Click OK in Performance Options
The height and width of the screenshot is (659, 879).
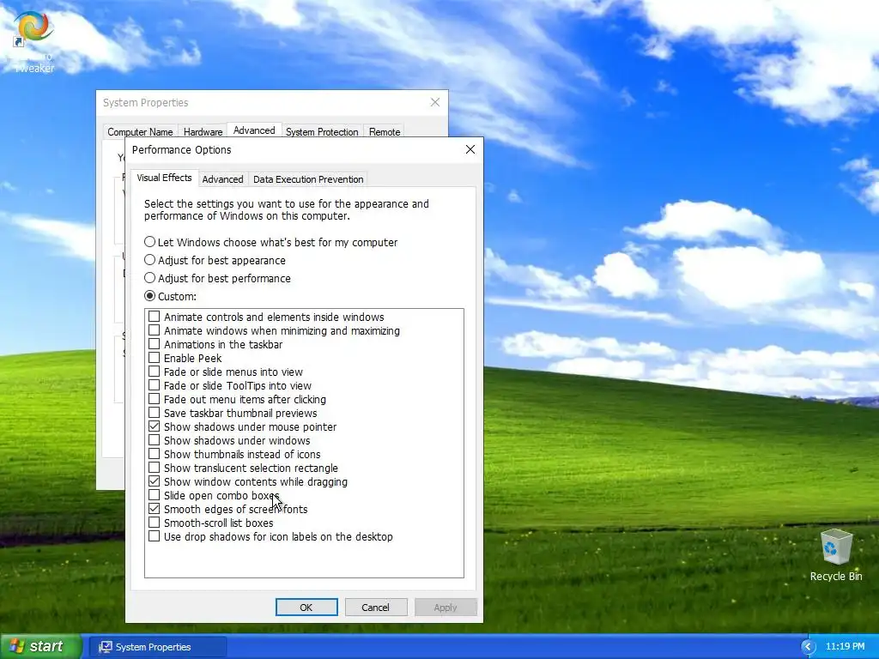(306, 607)
